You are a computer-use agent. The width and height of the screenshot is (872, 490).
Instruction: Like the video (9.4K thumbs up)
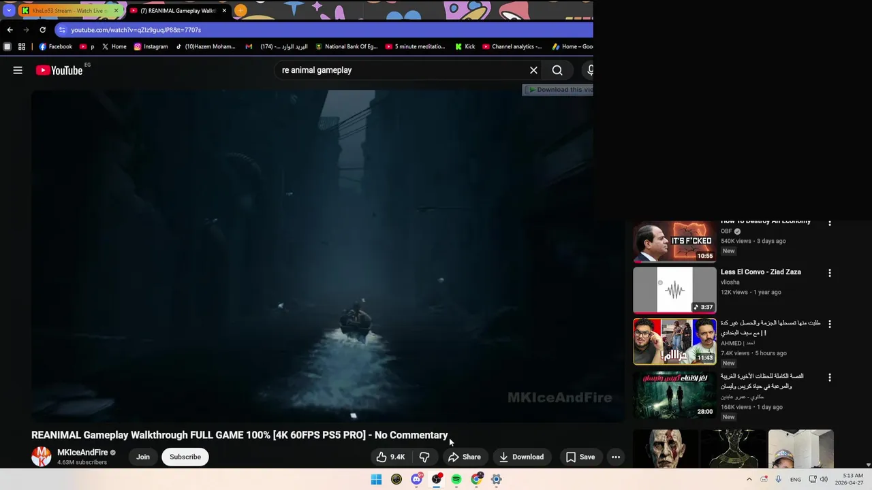click(391, 457)
